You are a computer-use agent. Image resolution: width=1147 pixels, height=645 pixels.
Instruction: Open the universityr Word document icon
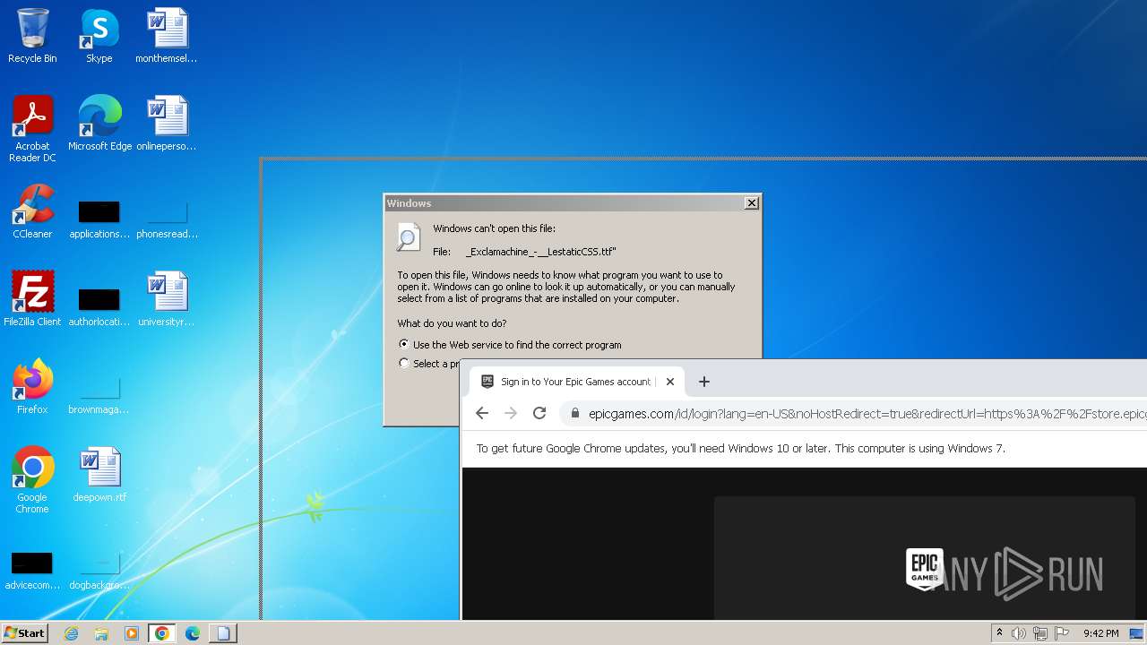(167, 299)
